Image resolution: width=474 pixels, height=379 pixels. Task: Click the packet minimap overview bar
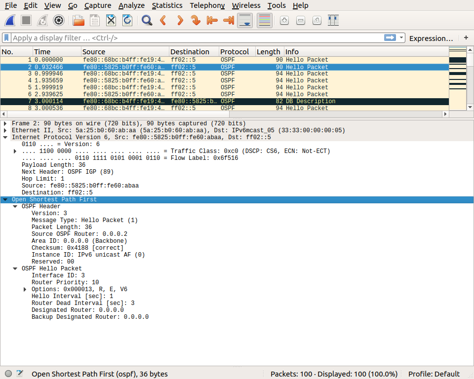(458, 78)
